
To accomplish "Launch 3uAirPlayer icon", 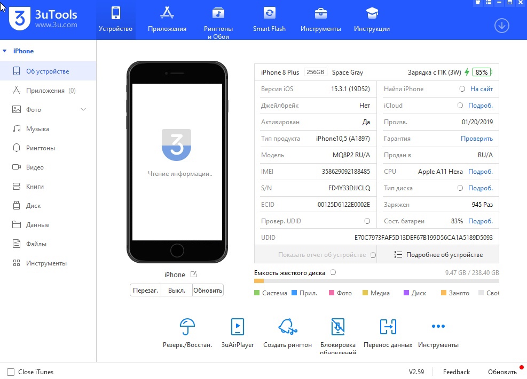I will coord(237,327).
